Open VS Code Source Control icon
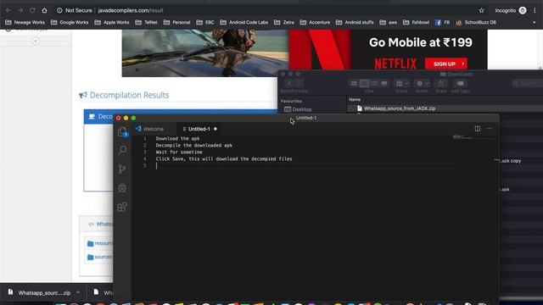The height and width of the screenshot is (305, 543). tap(122, 169)
